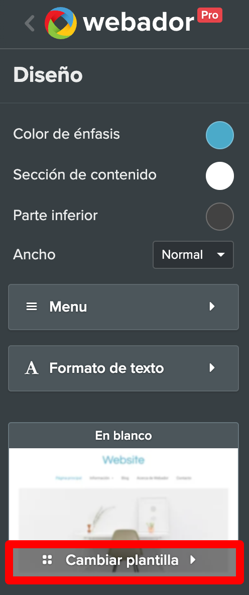Open the Ancho width dropdown
249x595 pixels.
point(193,255)
